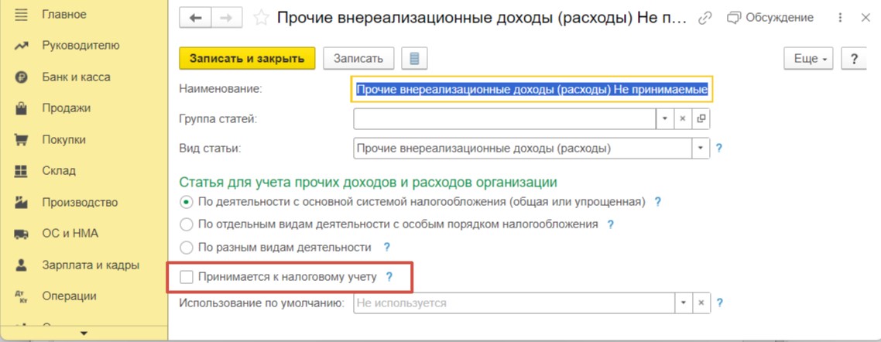This screenshot has width=881, height=342.
Task: Go to Покупки menu section
Action: [64, 139]
